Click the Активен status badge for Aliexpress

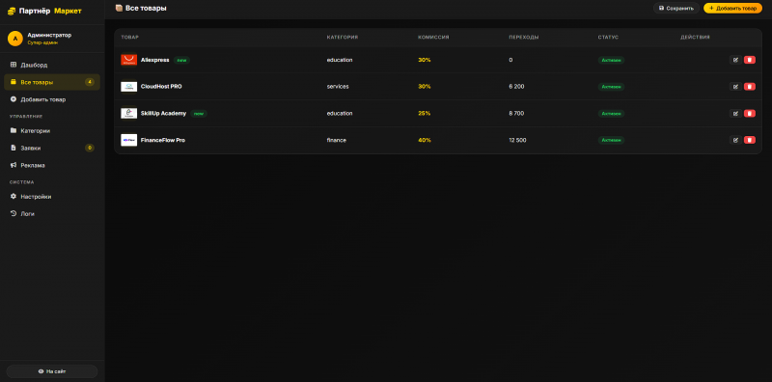612,60
